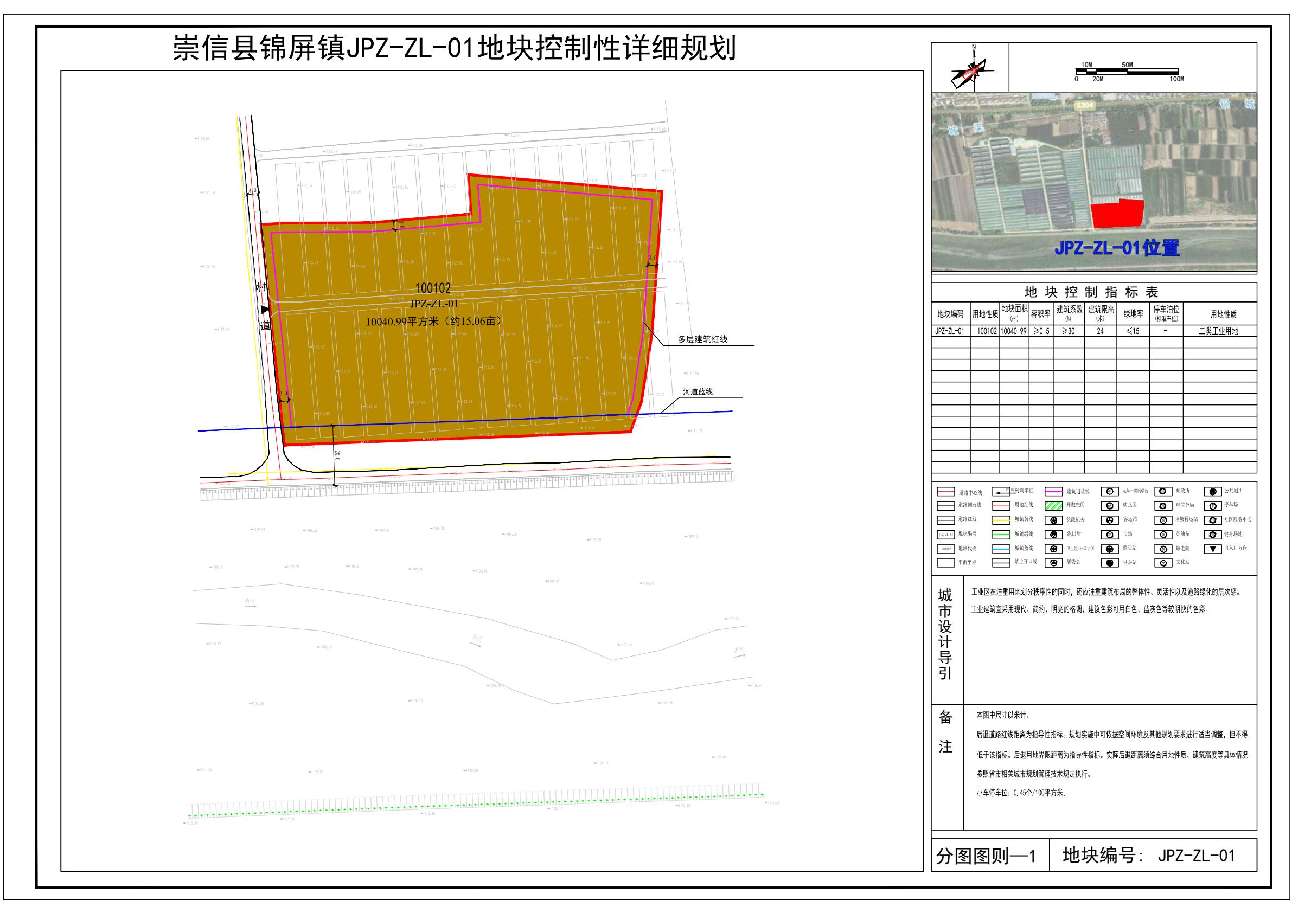
Task: Click the 消防站 legend symbol
Action: click(1109, 549)
